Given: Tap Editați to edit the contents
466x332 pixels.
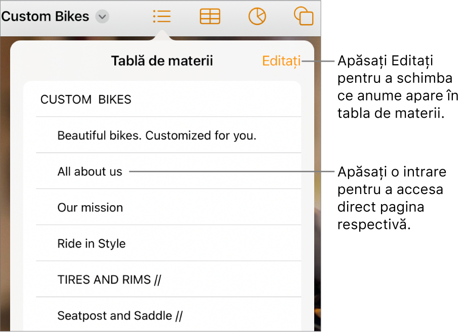Looking at the screenshot, I should click(x=281, y=61).
